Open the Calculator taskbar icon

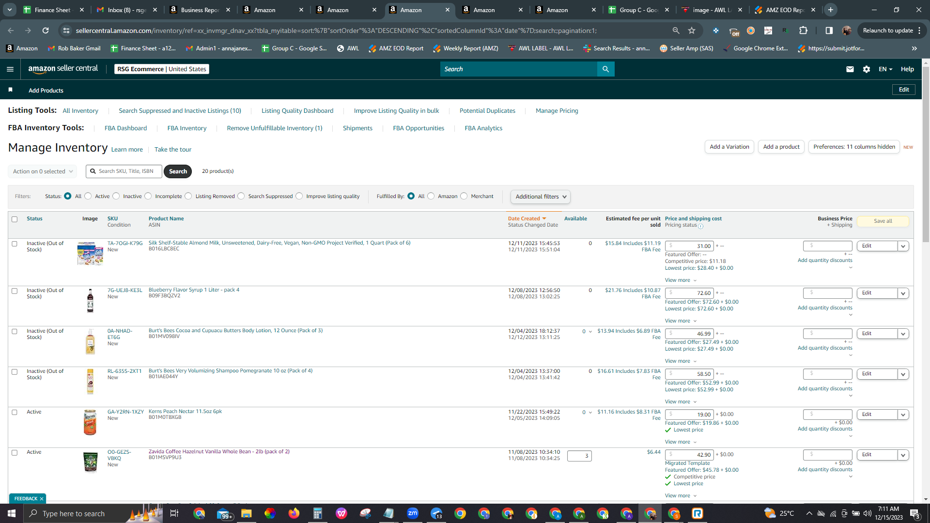pos(318,513)
